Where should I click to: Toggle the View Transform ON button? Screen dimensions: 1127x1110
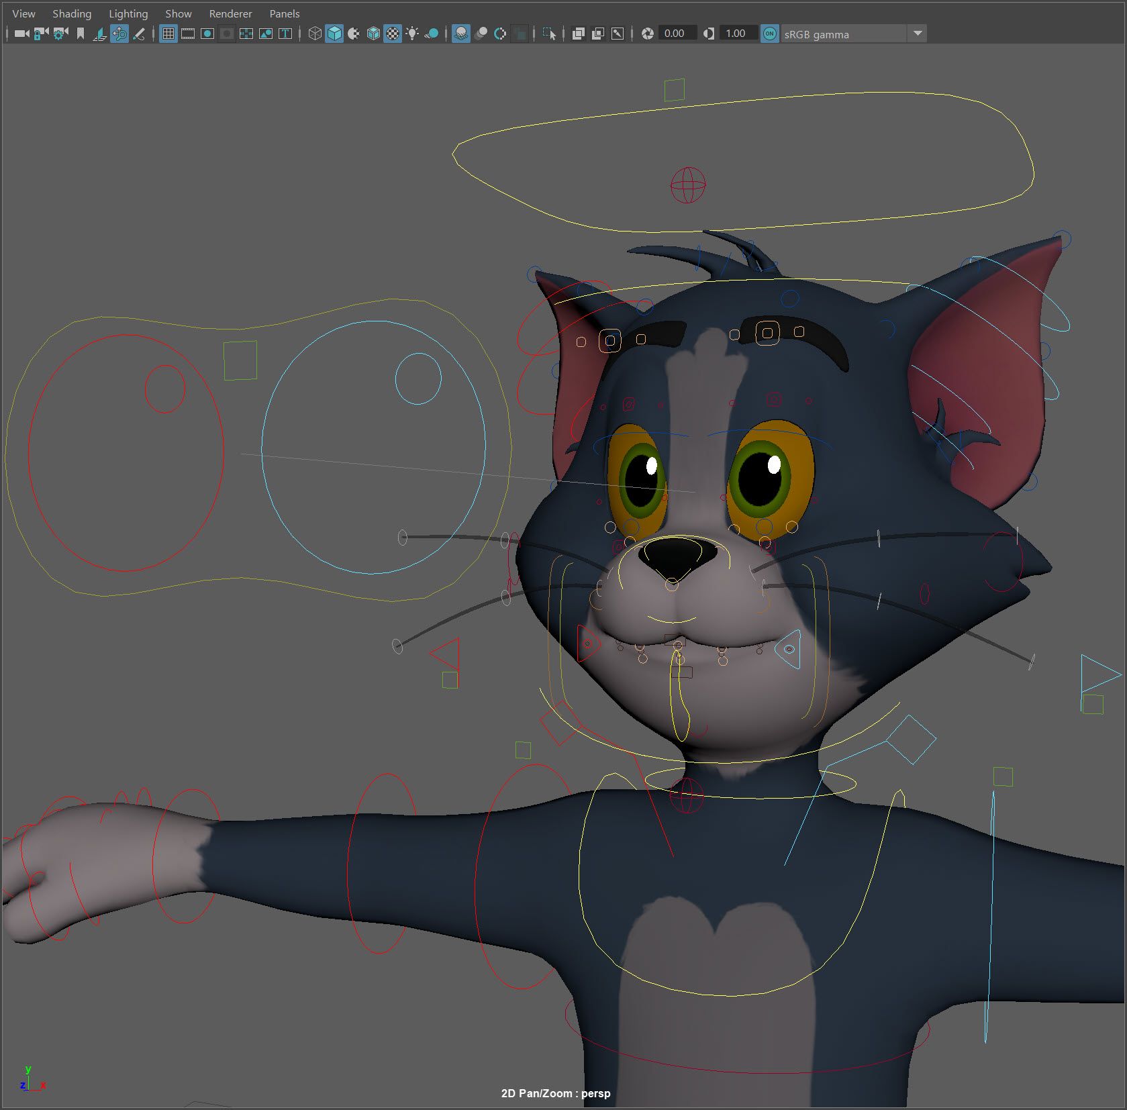click(770, 34)
